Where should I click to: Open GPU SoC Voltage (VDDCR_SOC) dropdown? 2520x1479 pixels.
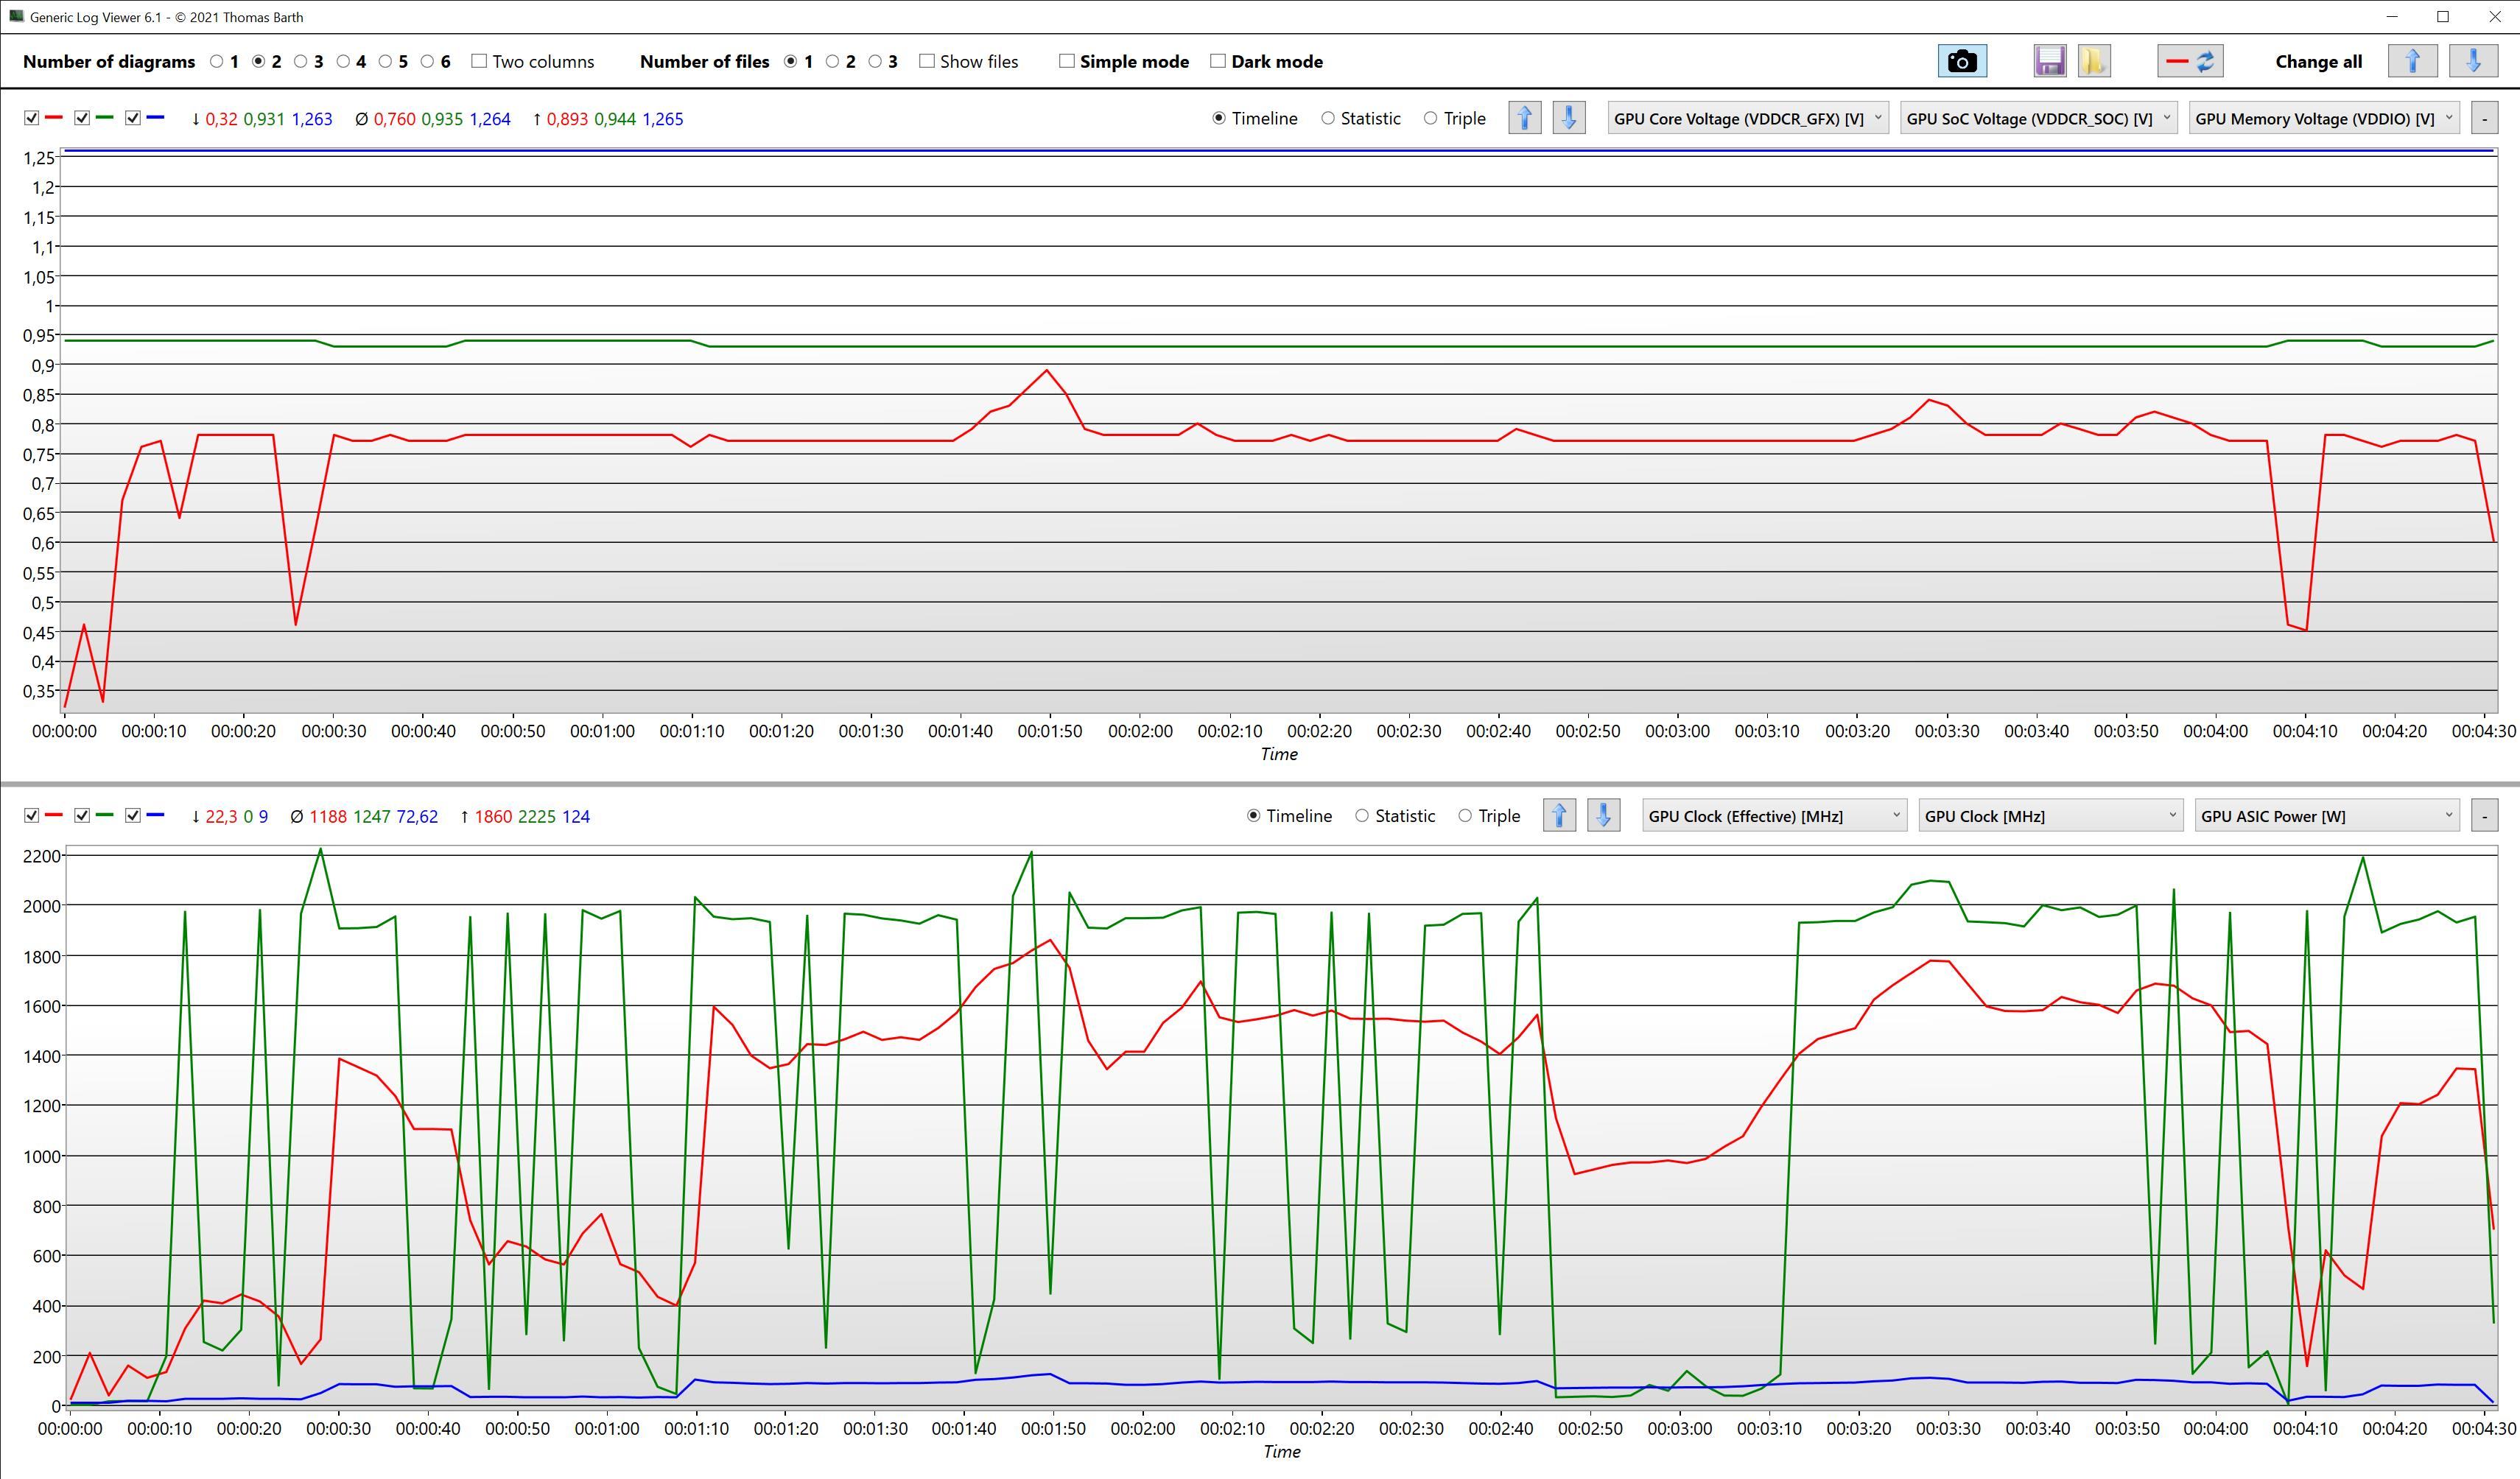[x=2039, y=118]
